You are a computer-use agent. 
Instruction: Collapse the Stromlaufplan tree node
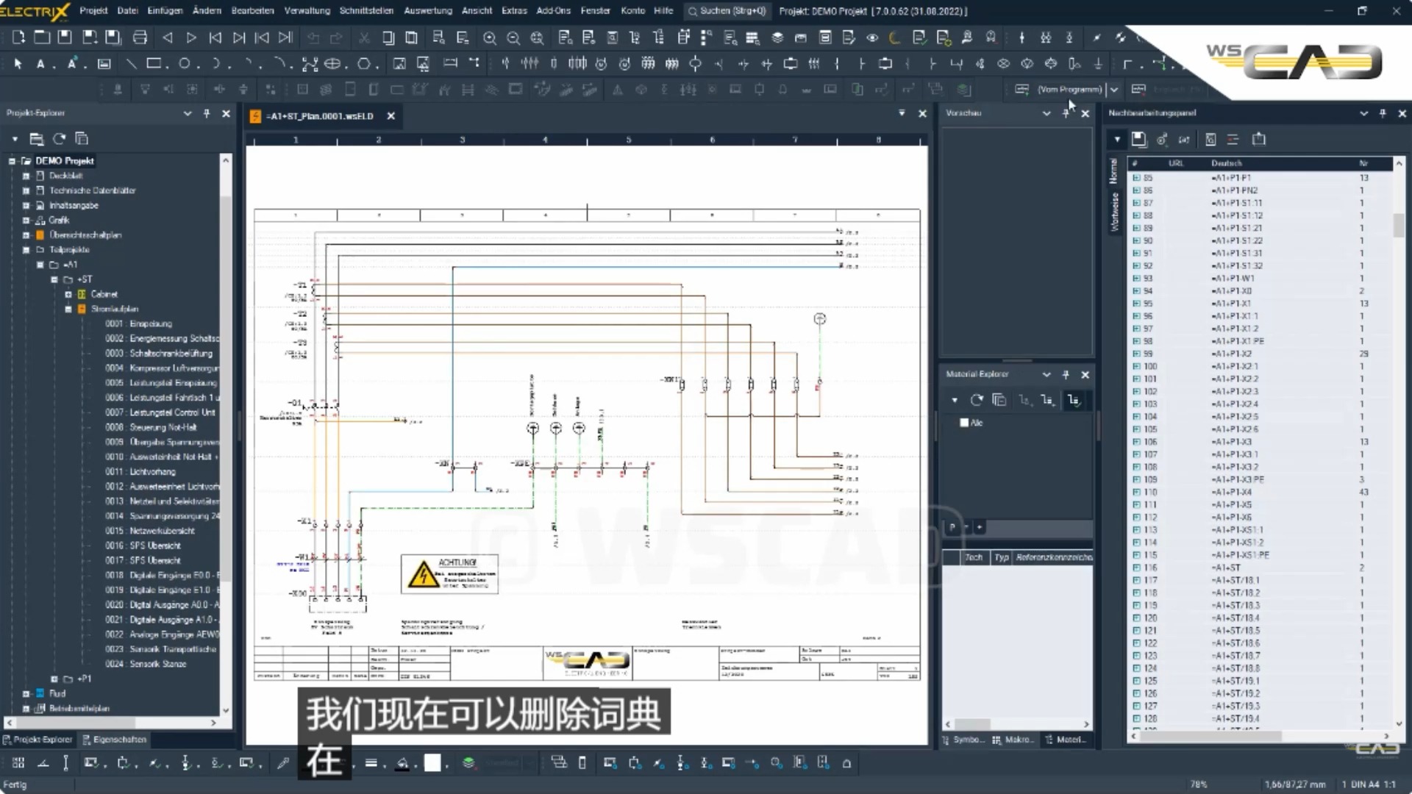point(68,309)
